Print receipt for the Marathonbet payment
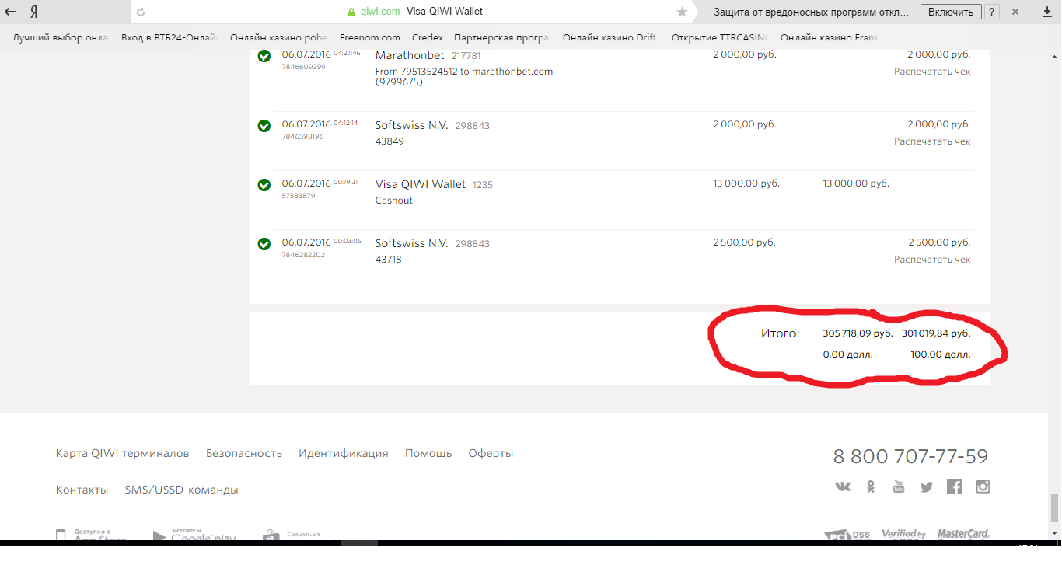The image size is (1062, 572). click(x=932, y=71)
